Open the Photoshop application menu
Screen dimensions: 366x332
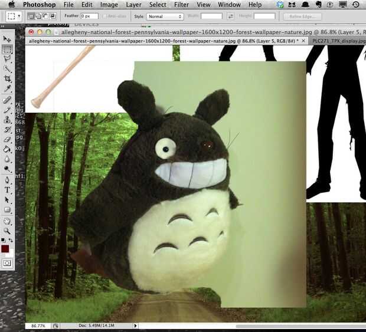[x=39, y=5]
